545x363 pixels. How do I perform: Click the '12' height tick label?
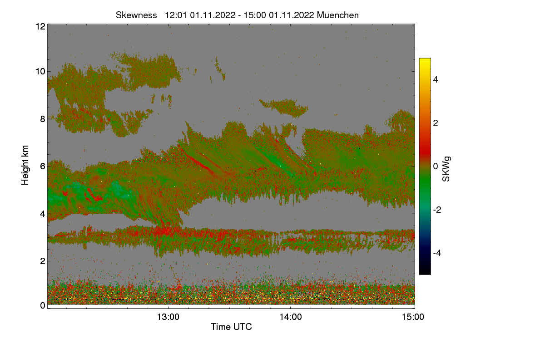[40, 26]
